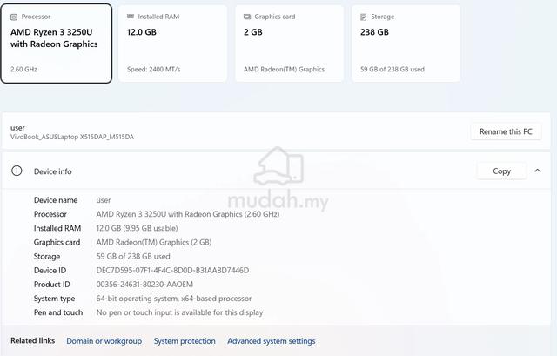Viewport: 557px width, 356px height.
Task: Select the 12.0 GB Installed RAM card
Action: [172, 44]
